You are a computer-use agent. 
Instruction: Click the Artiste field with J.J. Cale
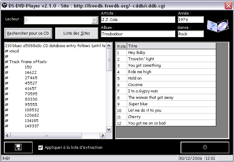click(x=138, y=20)
